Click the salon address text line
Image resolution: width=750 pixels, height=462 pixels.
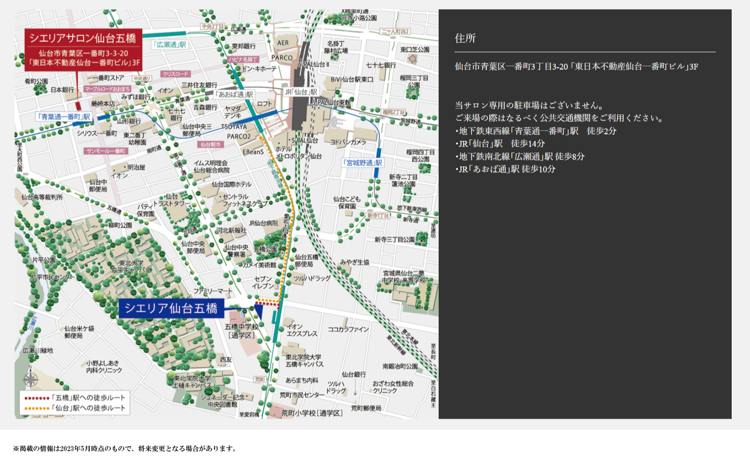[x=576, y=66]
